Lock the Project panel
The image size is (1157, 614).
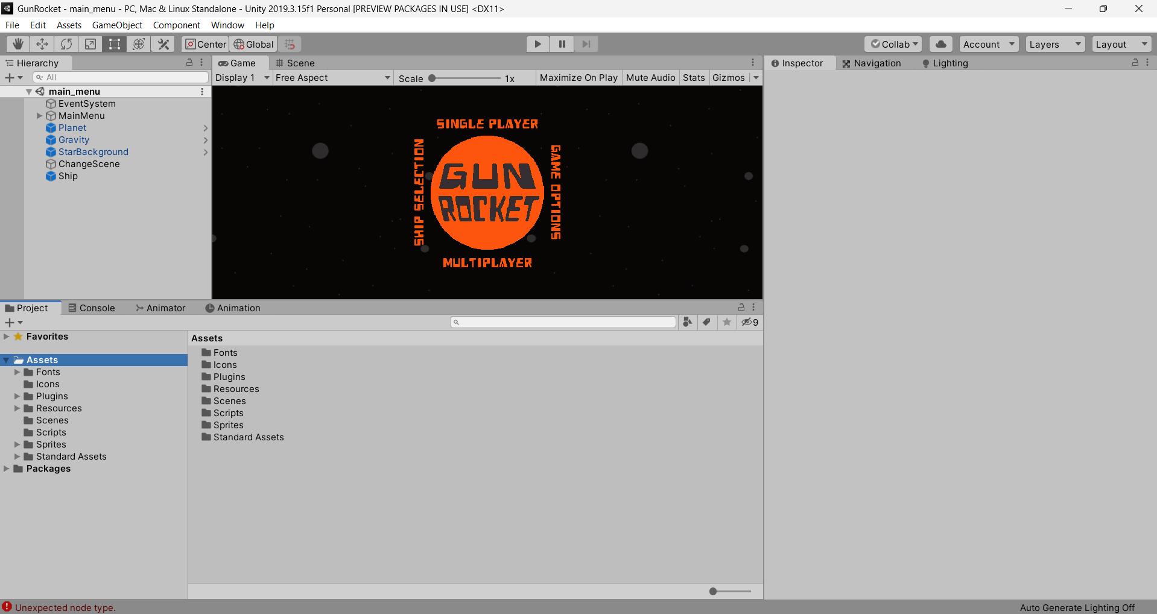[741, 307]
